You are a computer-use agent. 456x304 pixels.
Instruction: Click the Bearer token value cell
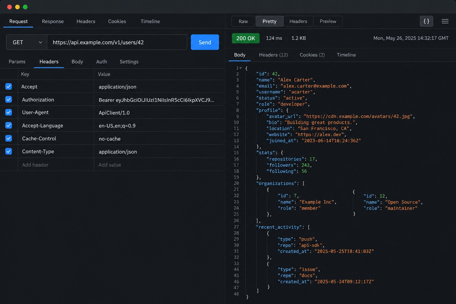coord(159,100)
